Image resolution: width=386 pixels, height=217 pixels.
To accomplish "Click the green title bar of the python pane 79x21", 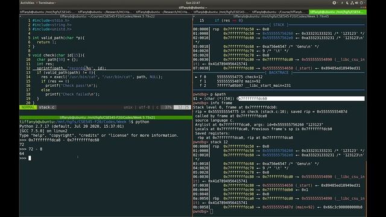I will point(106,118).
